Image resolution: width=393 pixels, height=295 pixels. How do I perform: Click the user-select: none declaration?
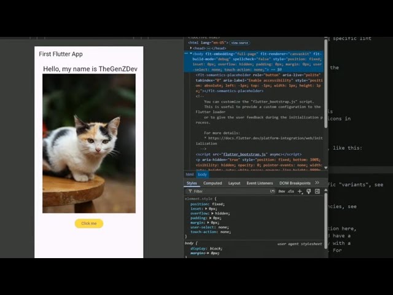209,227
